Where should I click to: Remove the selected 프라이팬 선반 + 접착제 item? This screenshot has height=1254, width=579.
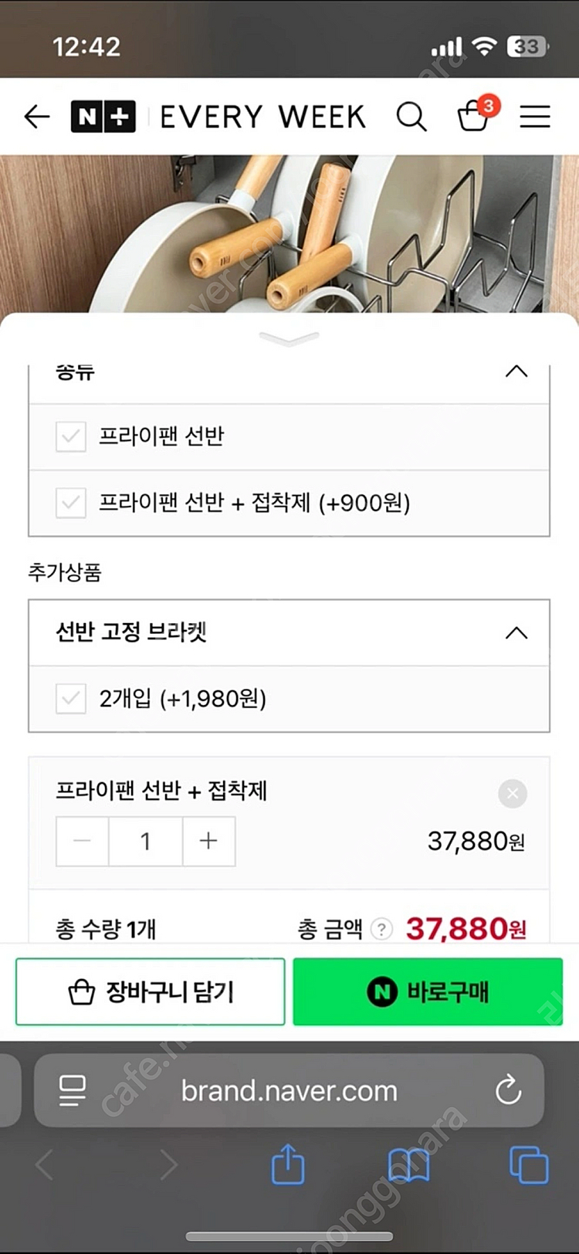[513, 794]
